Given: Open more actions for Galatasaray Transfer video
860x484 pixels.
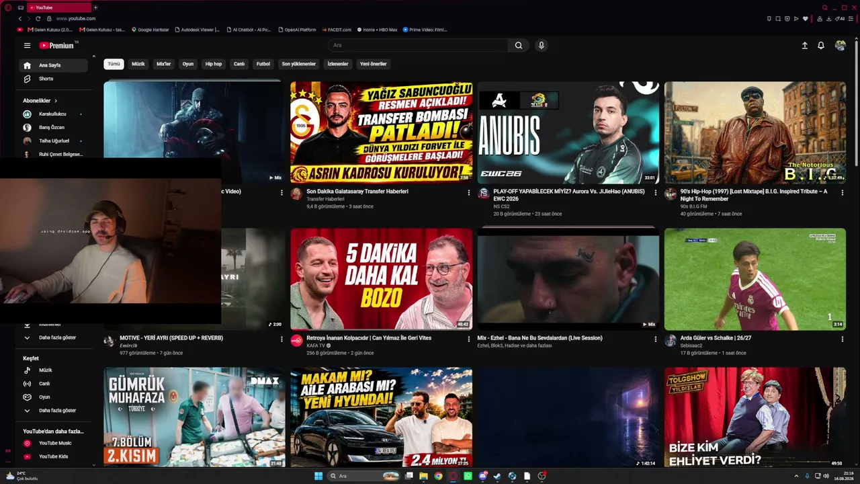Looking at the screenshot, I should click(x=469, y=192).
